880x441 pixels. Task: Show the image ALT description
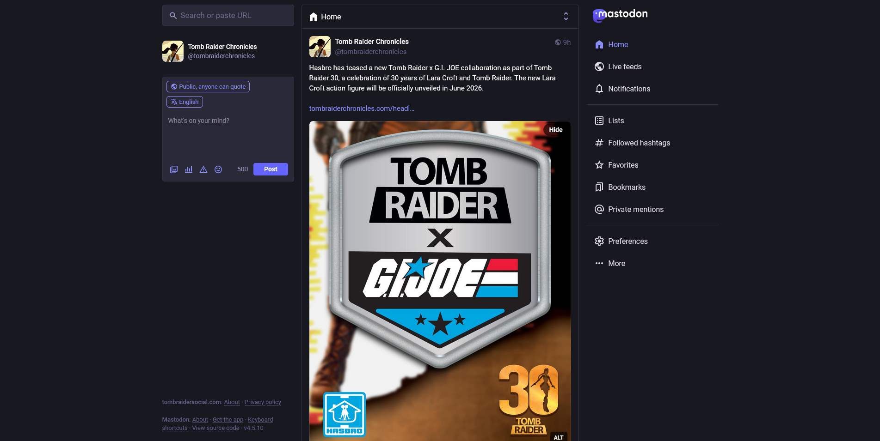click(x=559, y=437)
